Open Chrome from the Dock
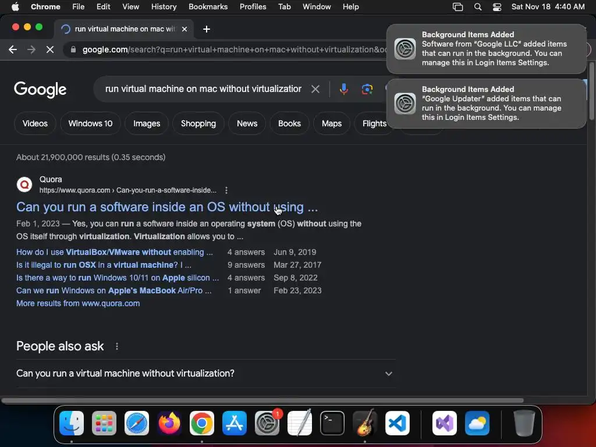 [x=202, y=423]
